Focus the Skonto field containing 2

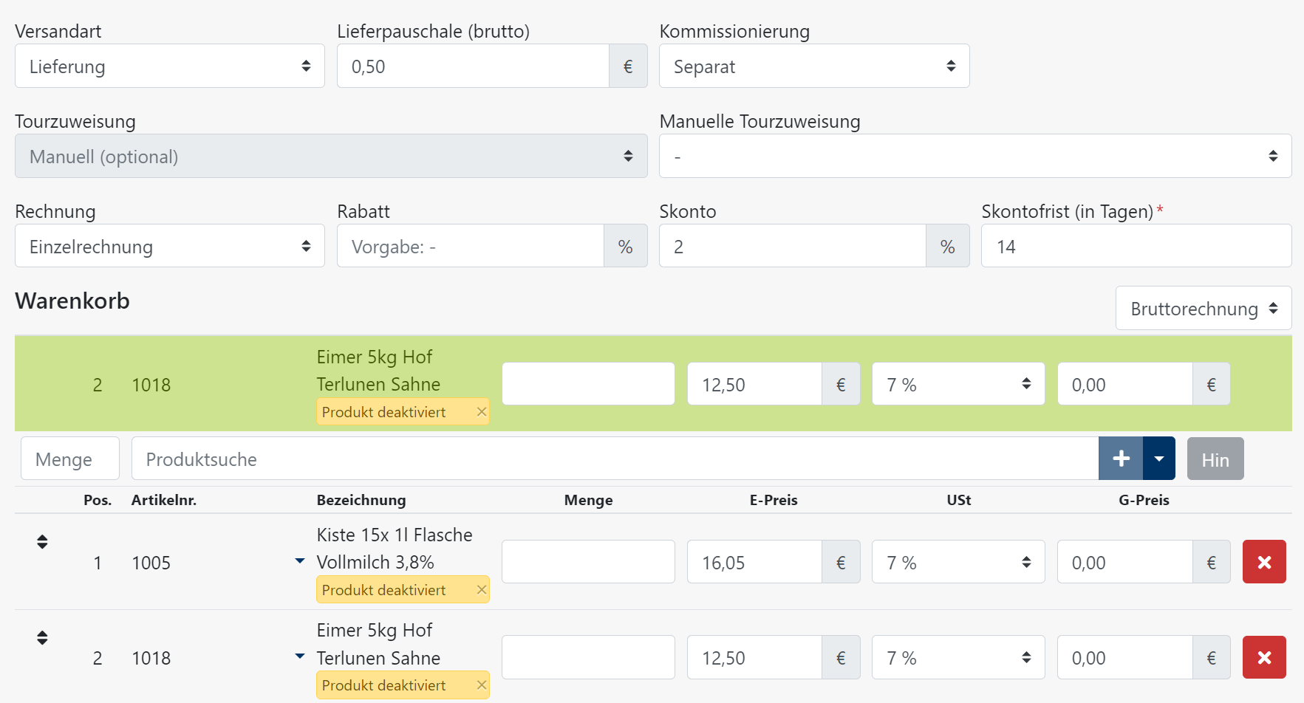pyautogui.click(x=792, y=246)
